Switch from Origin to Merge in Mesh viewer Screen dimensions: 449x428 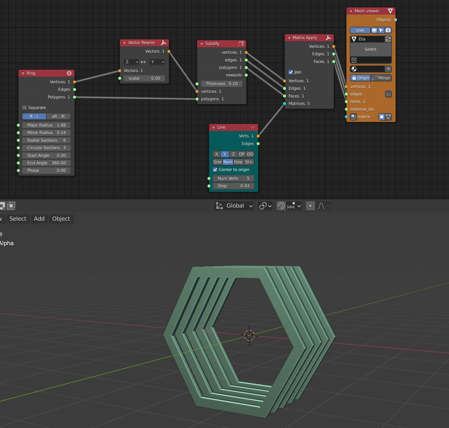[x=383, y=78]
